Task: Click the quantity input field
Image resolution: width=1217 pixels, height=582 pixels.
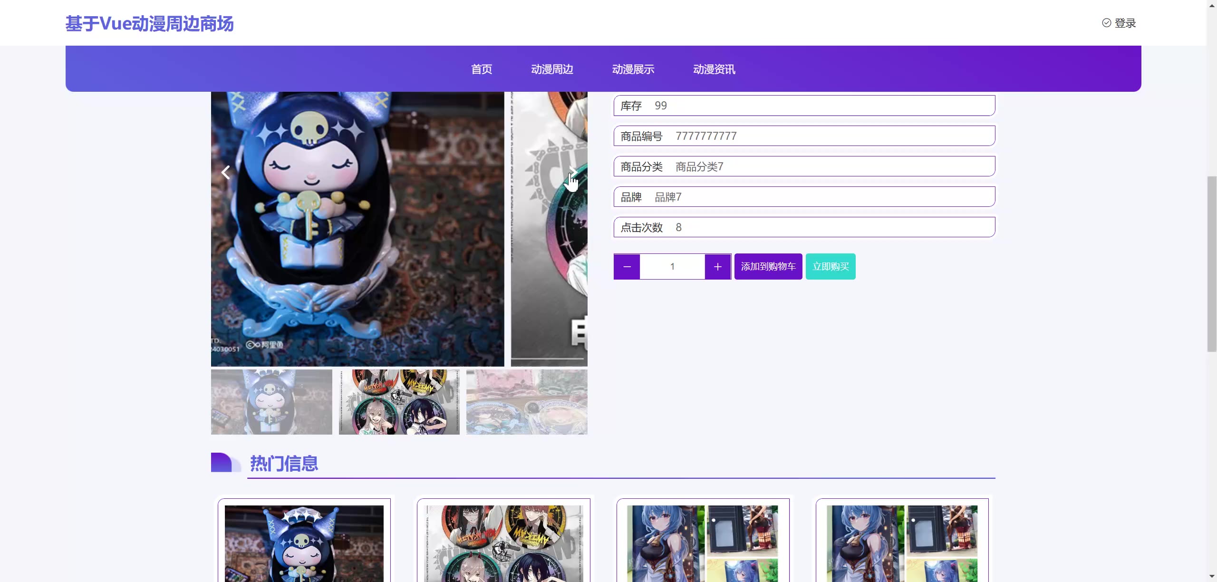Action: click(x=672, y=267)
